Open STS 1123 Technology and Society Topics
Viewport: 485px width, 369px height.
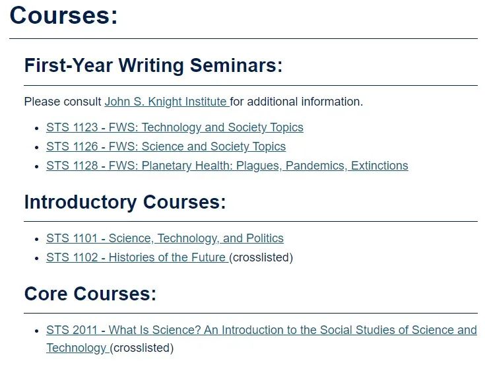[x=175, y=127]
